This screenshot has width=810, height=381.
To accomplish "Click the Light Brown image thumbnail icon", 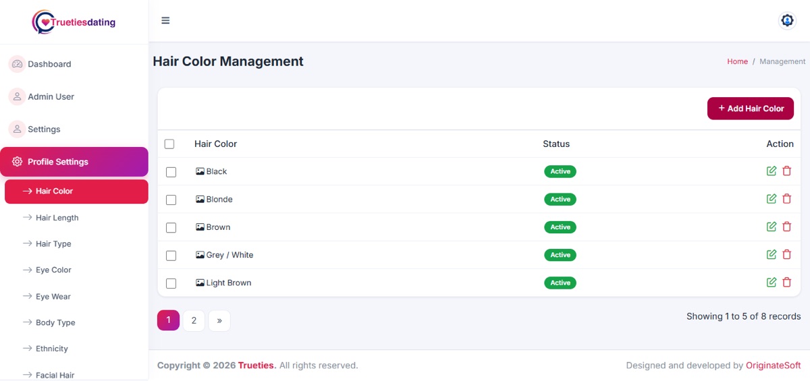I will point(200,283).
